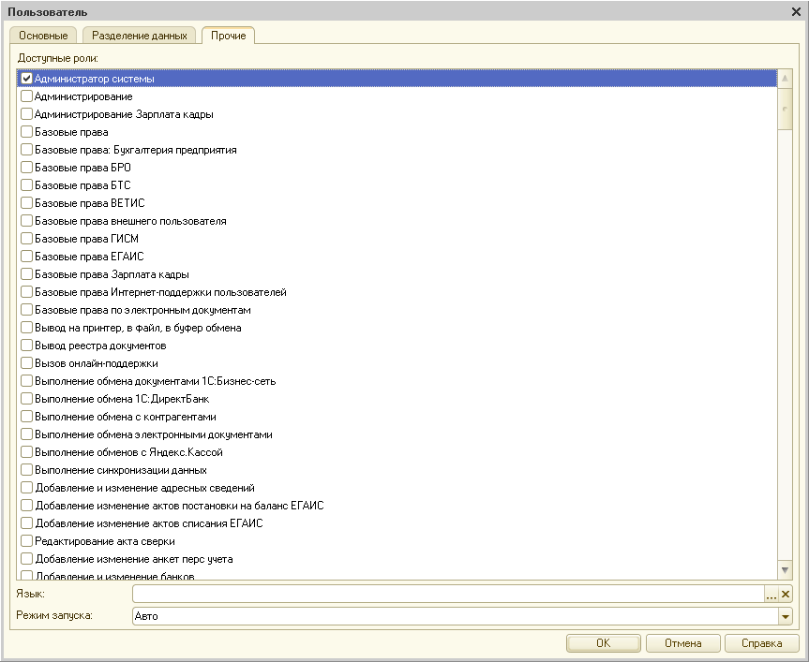
Task: Enable Базовые права: Бухгалтерия предприятия
Action: pyautogui.click(x=26, y=150)
